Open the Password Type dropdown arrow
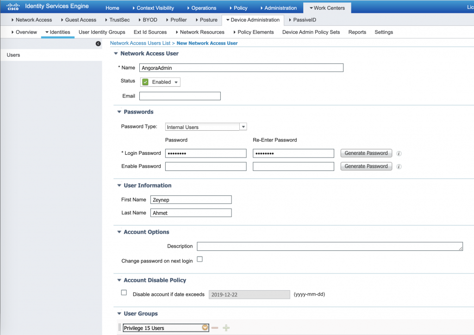Viewport: 474px width, 335px height. pos(243,127)
